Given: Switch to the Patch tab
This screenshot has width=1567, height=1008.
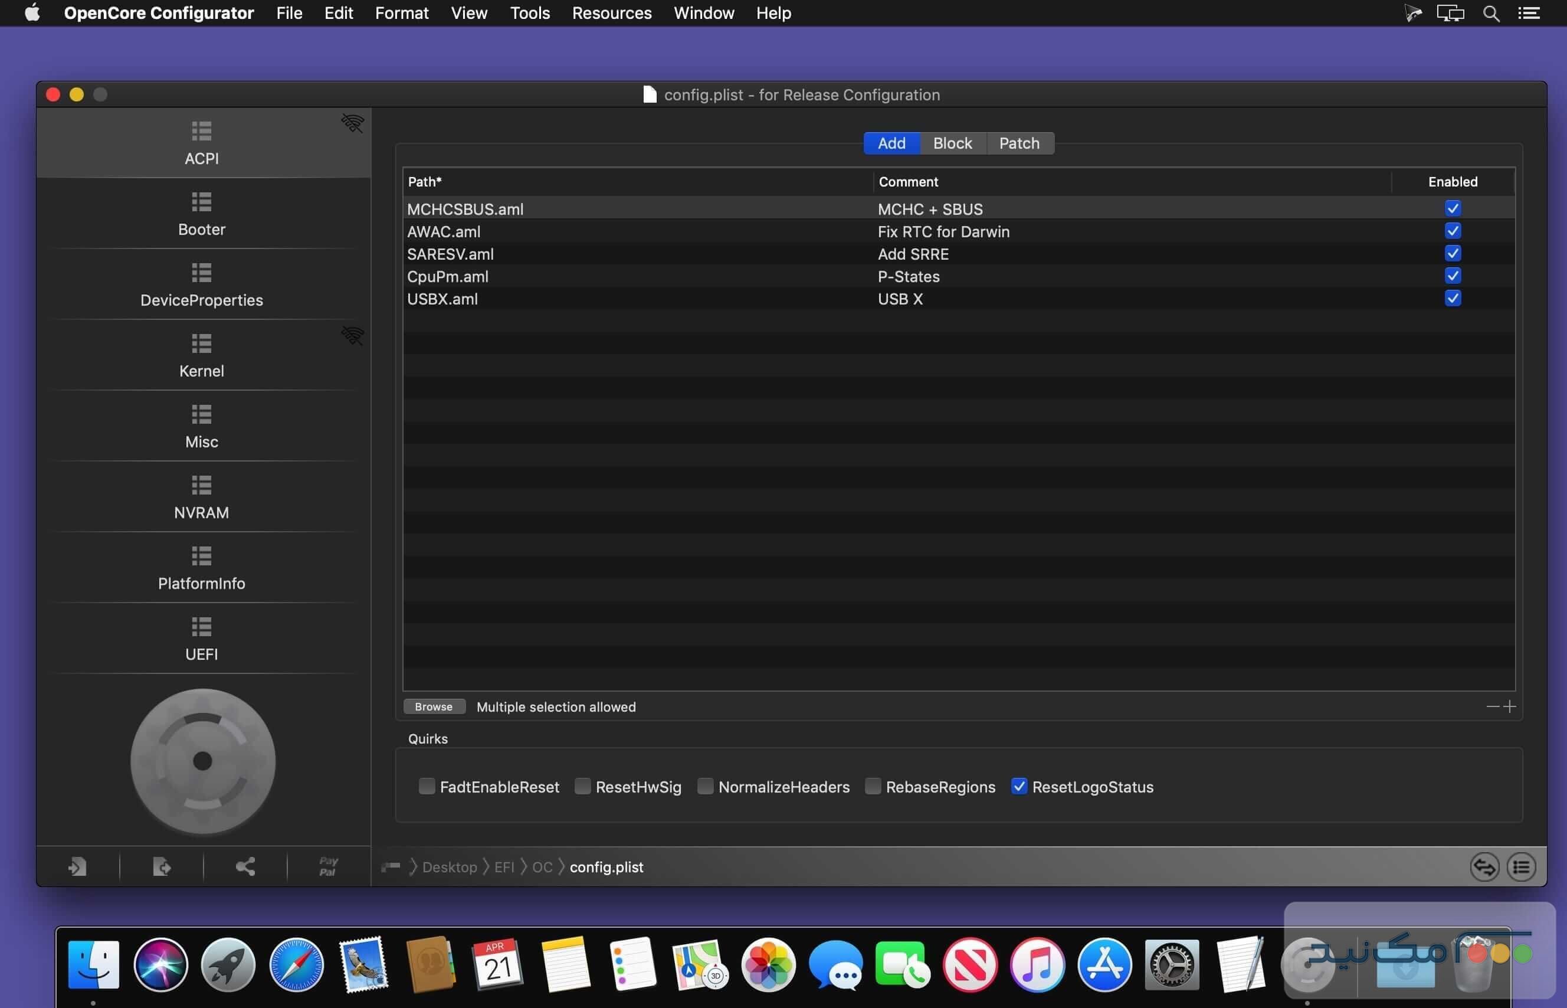Looking at the screenshot, I should click(1019, 143).
